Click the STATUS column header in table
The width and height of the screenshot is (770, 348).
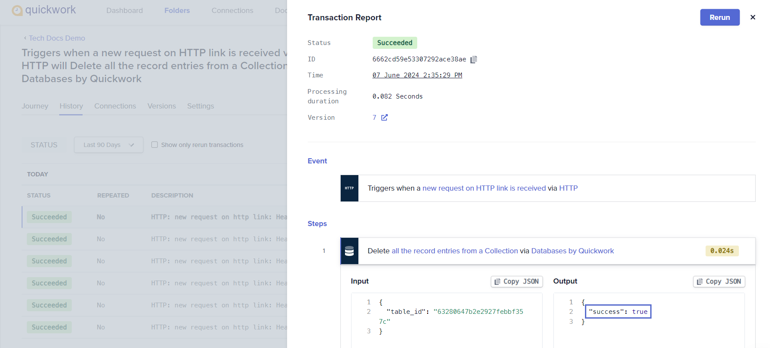point(38,195)
